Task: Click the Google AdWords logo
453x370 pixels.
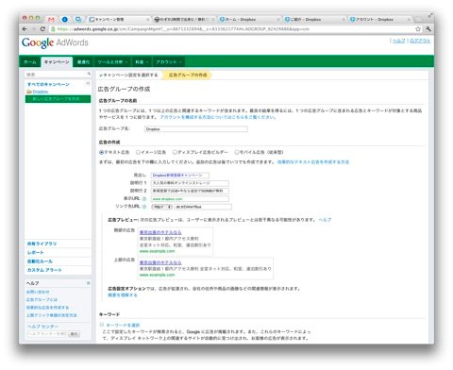Action: 55,42
